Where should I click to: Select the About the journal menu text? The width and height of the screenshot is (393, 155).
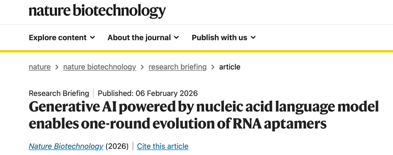[139, 38]
